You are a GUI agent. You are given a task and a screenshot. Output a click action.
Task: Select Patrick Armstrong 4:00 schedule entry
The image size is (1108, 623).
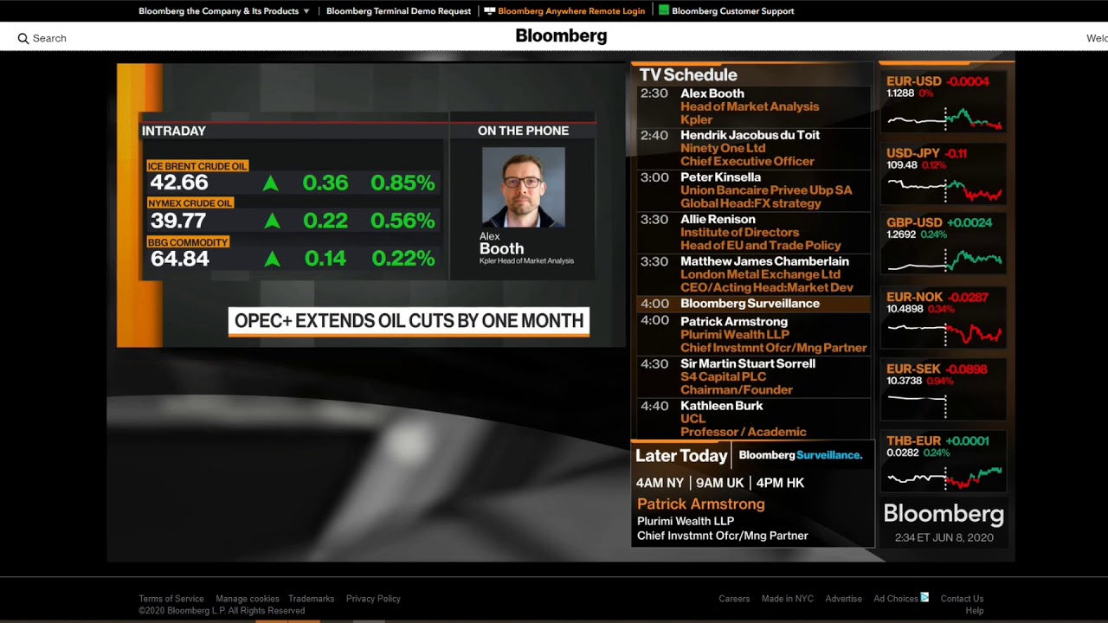coord(754,334)
